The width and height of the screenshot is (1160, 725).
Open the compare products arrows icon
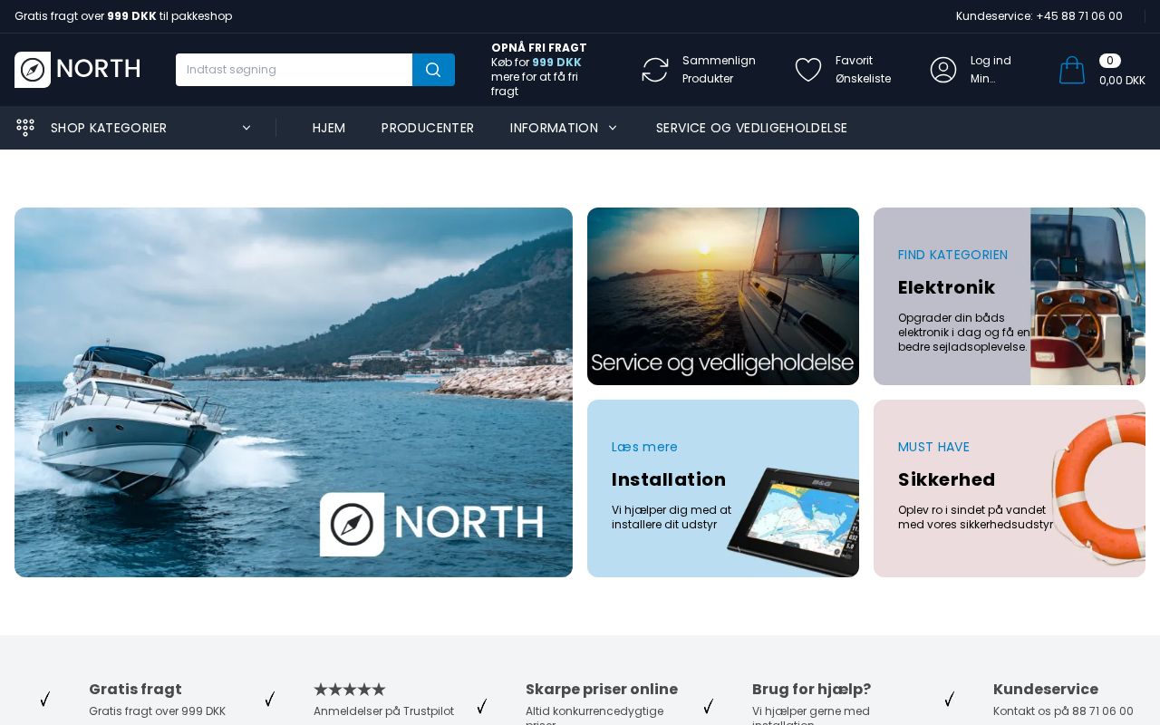(655, 70)
